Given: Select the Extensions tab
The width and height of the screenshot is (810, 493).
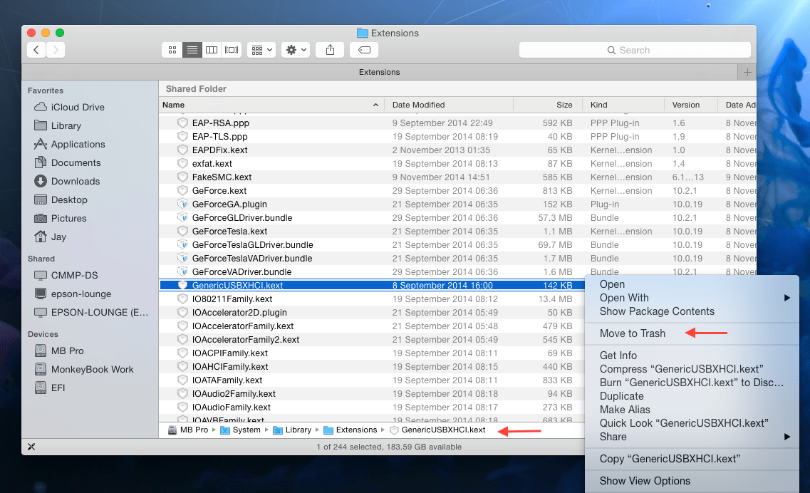Looking at the screenshot, I should coord(379,72).
